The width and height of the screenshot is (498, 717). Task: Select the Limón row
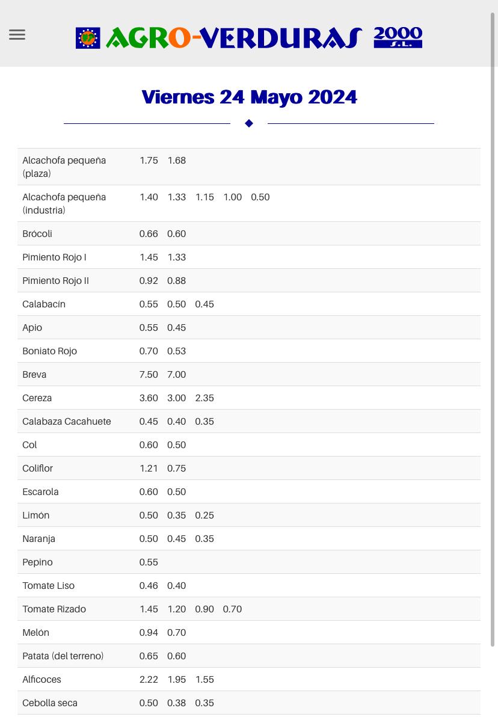coord(249,515)
